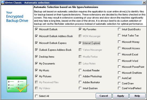The height and width of the screenshot is (100, 147).
Task: Enable Intuit QuickBooks selection
Action: click(119, 29)
